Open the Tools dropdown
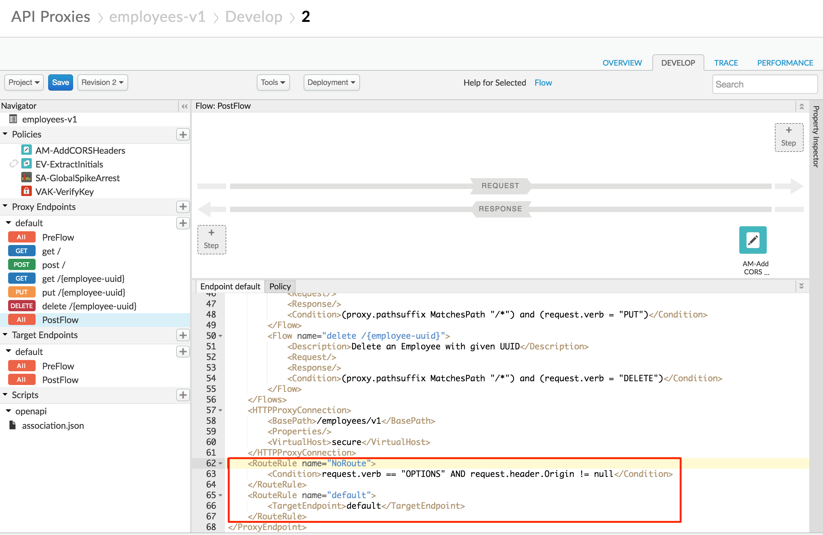 [x=273, y=82]
